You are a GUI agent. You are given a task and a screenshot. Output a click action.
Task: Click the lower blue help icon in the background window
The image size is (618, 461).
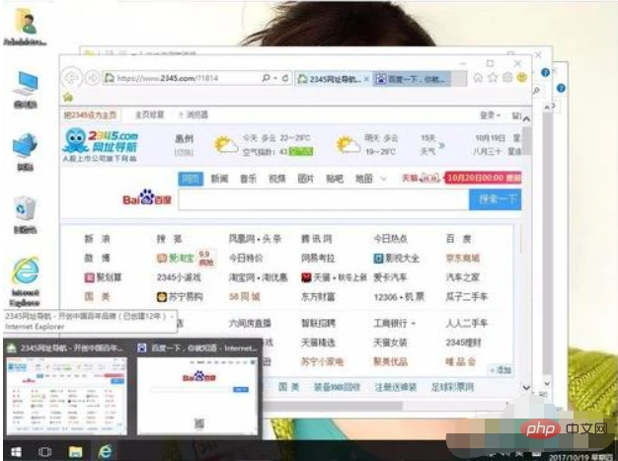[561, 88]
